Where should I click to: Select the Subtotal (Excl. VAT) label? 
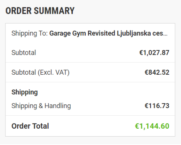pyautogui.click(x=41, y=72)
